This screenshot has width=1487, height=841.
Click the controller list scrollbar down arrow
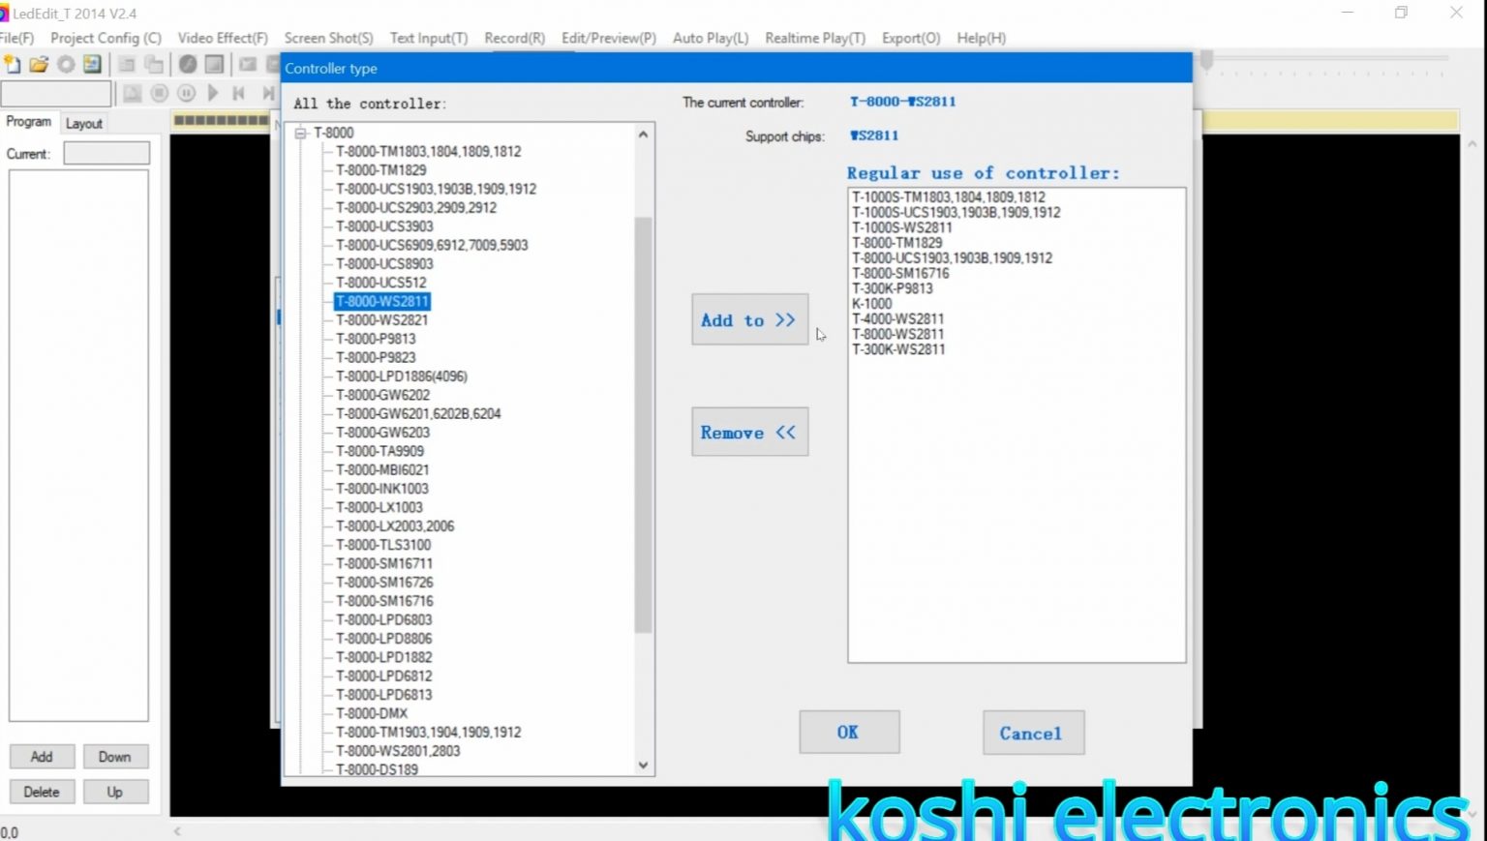tap(643, 765)
